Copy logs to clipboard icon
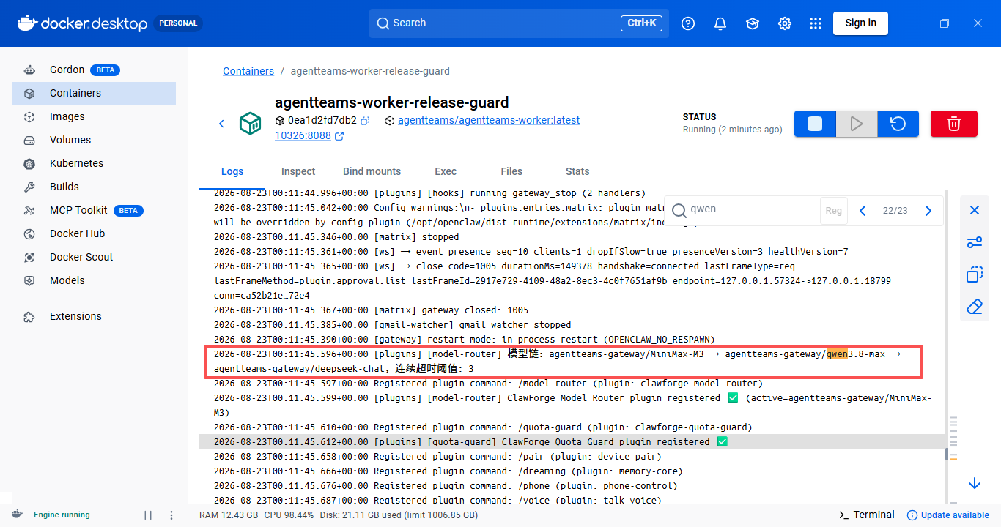Viewport: 1001px width, 527px height. [975, 274]
